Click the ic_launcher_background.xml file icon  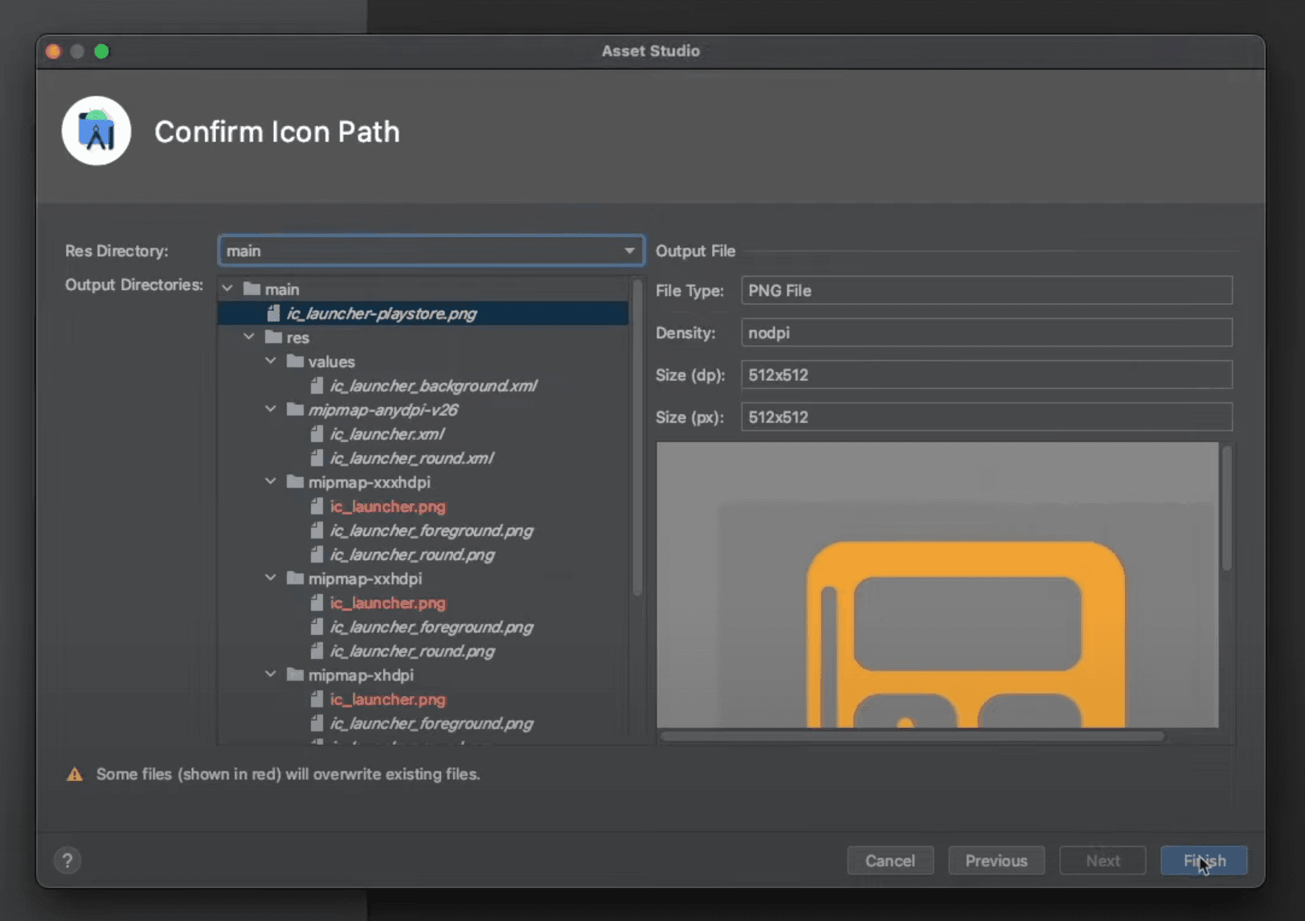317,386
